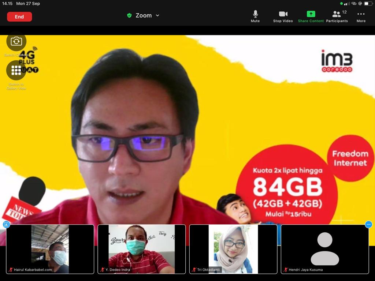
Task: Open the Participants list
Action: (x=337, y=16)
